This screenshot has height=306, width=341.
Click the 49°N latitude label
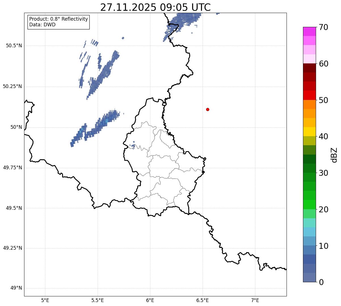point(16,288)
